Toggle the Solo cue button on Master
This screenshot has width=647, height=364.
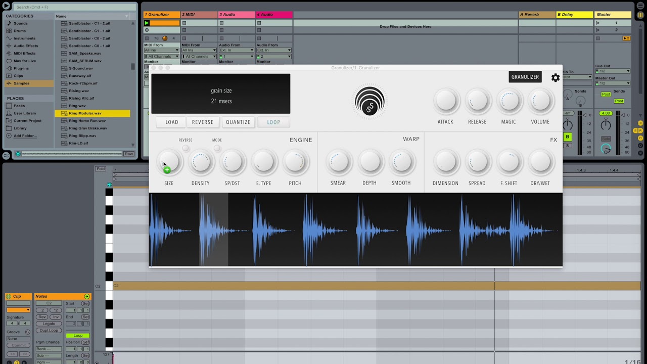coord(606,139)
